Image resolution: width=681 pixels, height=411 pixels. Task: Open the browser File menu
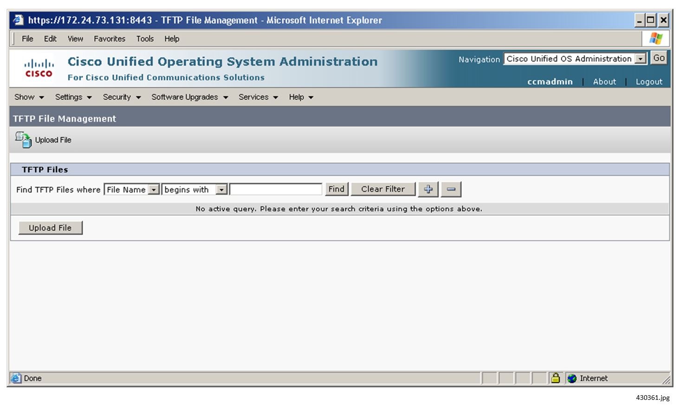click(x=27, y=39)
